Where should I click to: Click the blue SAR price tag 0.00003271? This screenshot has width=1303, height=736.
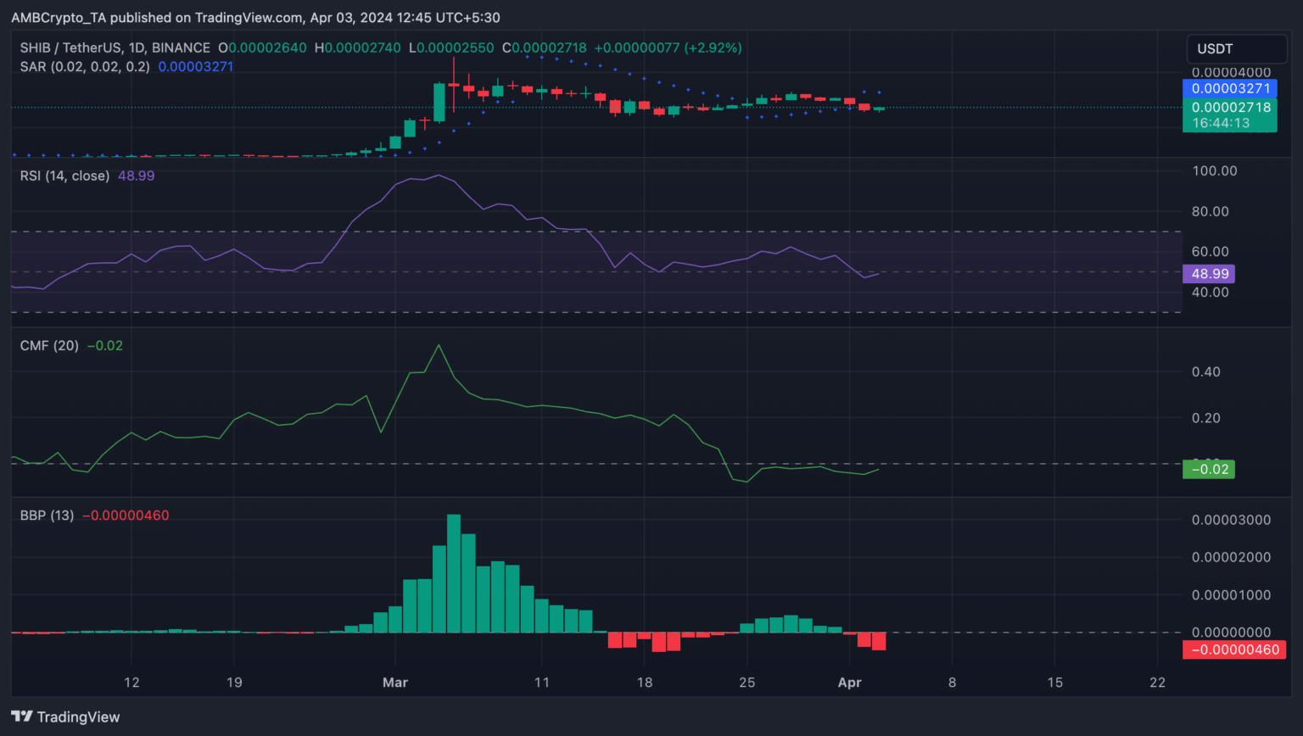click(1230, 88)
